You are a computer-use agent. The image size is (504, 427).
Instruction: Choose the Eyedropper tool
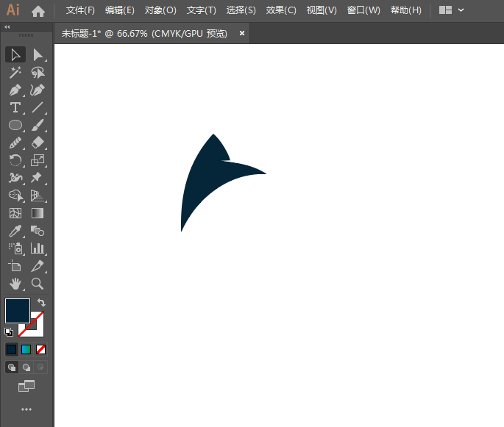15,231
